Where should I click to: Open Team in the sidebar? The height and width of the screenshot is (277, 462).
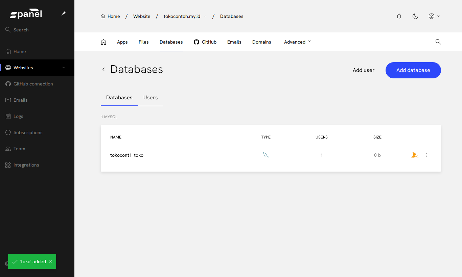pos(37,149)
